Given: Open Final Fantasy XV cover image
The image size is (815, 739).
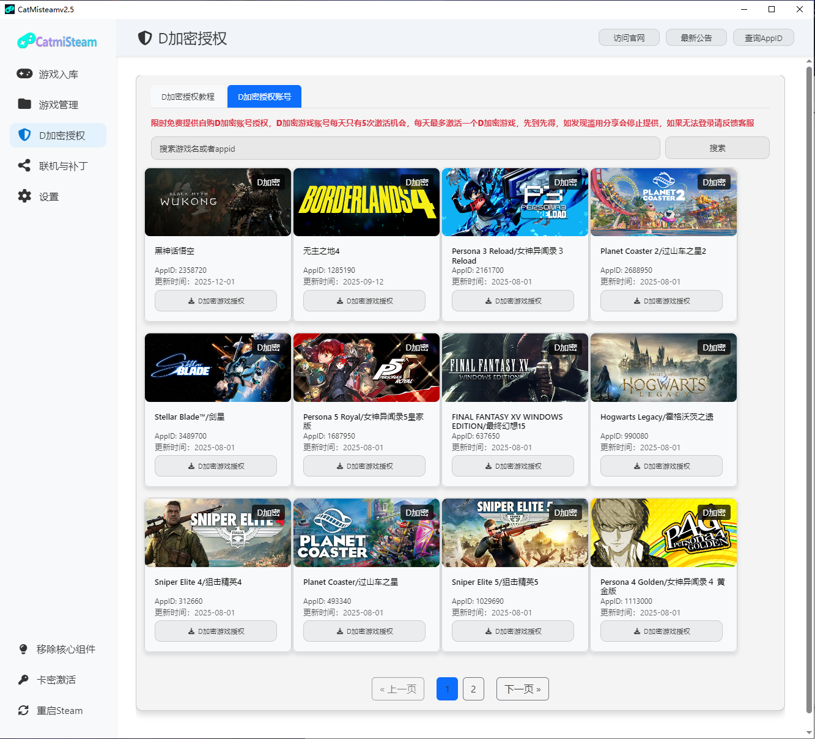Looking at the screenshot, I should [515, 368].
